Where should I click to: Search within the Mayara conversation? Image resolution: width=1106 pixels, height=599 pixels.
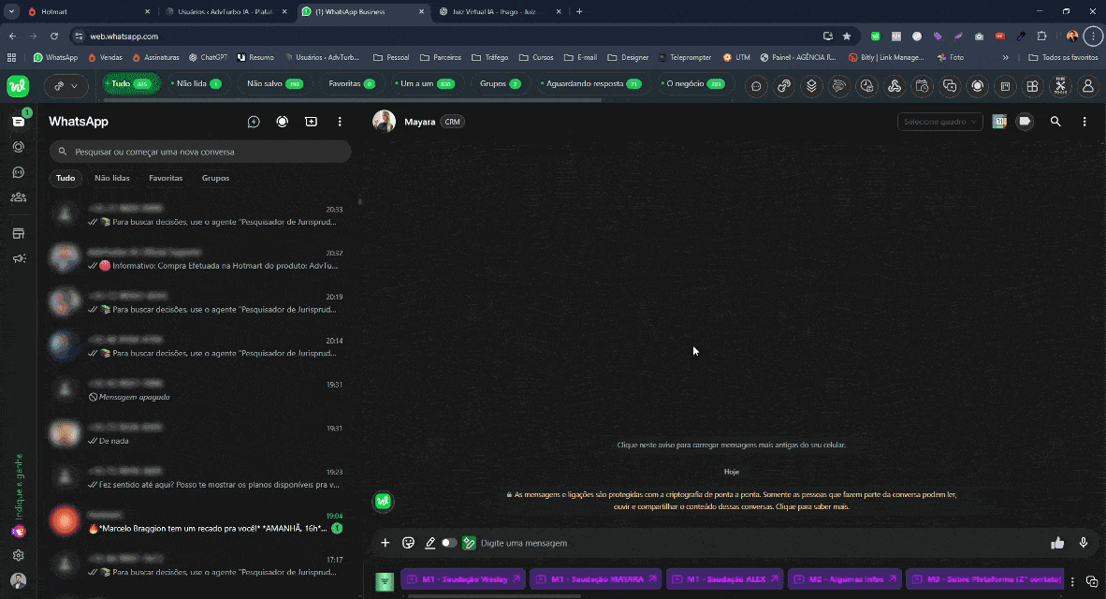(1055, 122)
